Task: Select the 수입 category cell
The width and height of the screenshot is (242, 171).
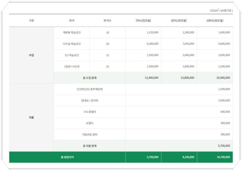Action: point(31,55)
